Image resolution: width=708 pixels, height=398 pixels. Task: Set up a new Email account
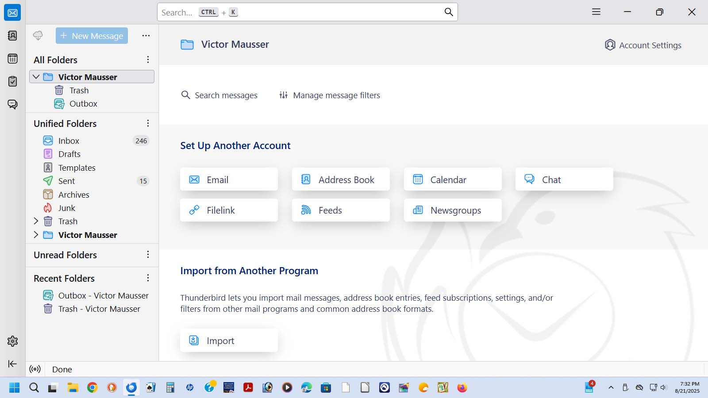229,180
